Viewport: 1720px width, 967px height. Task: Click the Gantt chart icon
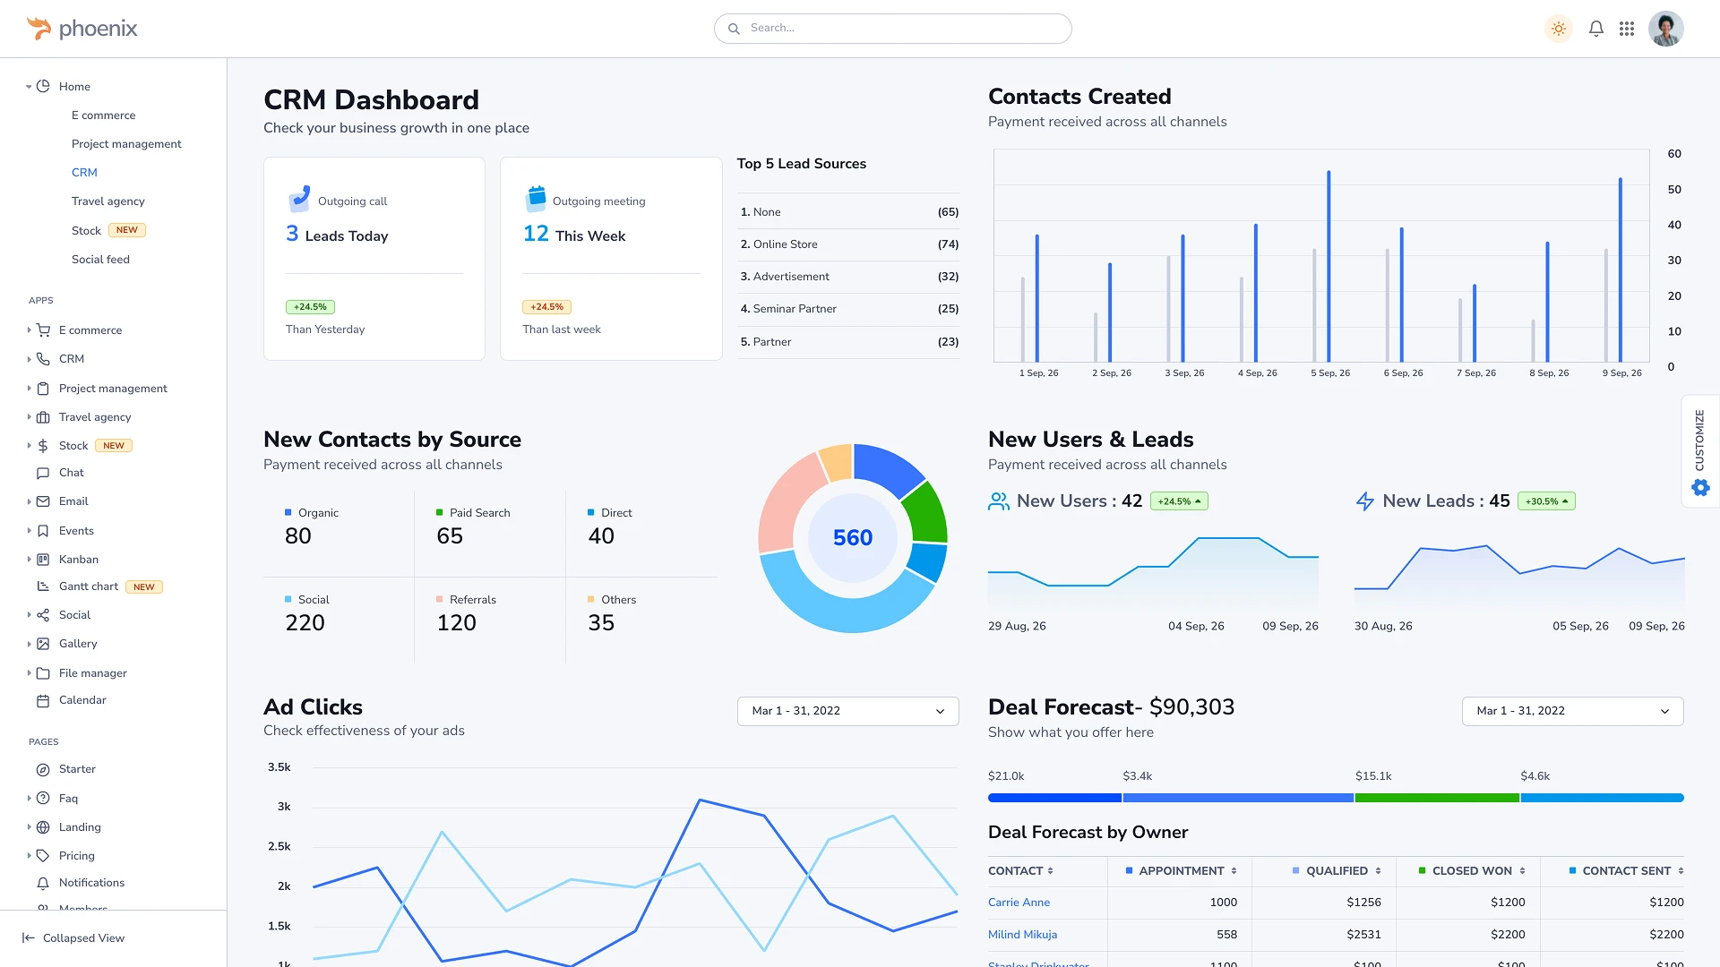point(43,586)
